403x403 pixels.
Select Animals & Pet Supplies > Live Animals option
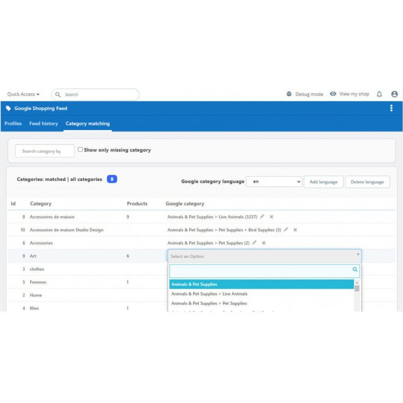click(210, 294)
